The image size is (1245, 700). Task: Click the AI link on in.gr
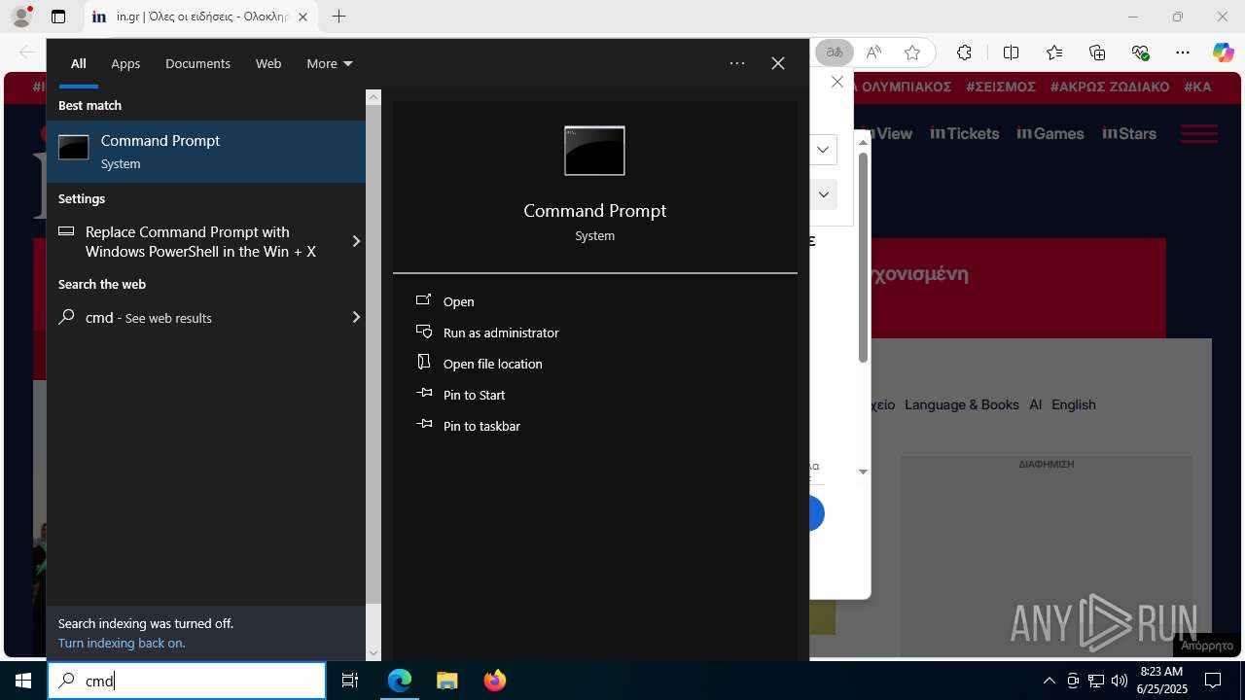pyautogui.click(x=1036, y=404)
